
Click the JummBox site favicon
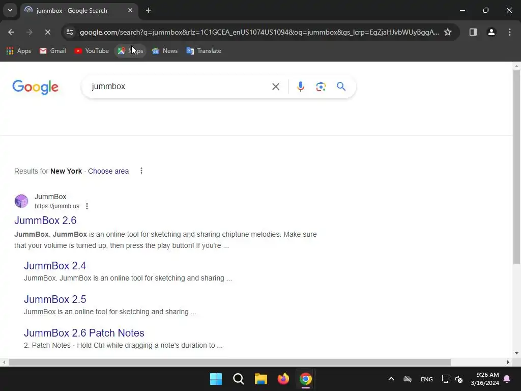pyautogui.click(x=21, y=201)
